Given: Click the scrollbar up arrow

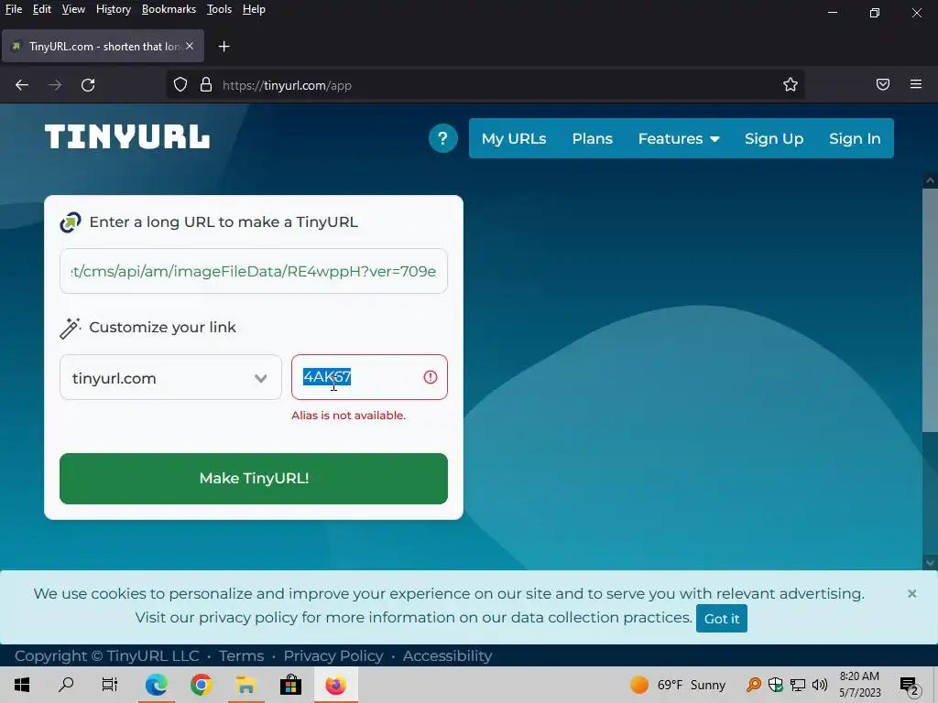Looking at the screenshot, I should [x=931, y=180].
